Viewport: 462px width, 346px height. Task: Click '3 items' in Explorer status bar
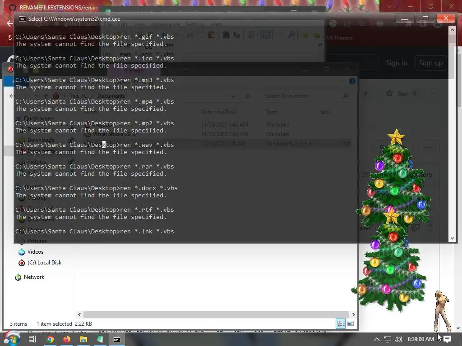click(x=18, y=324)
